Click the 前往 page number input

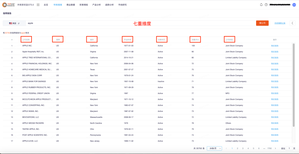coord(289,148)
